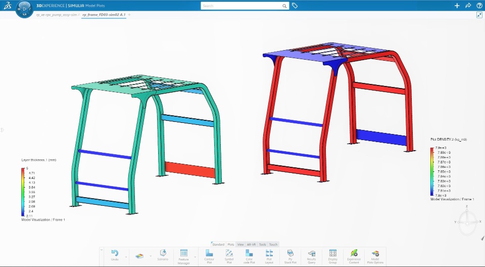Toggle fullscreen expand icon at top right
The height and width of the screenshot is (267, 485).
click(x=479, y=15)
